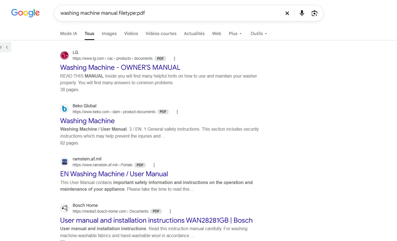Click the ramstein.af.mil URL breadcrumb
The image size is (397, 241).
[102, 165]
